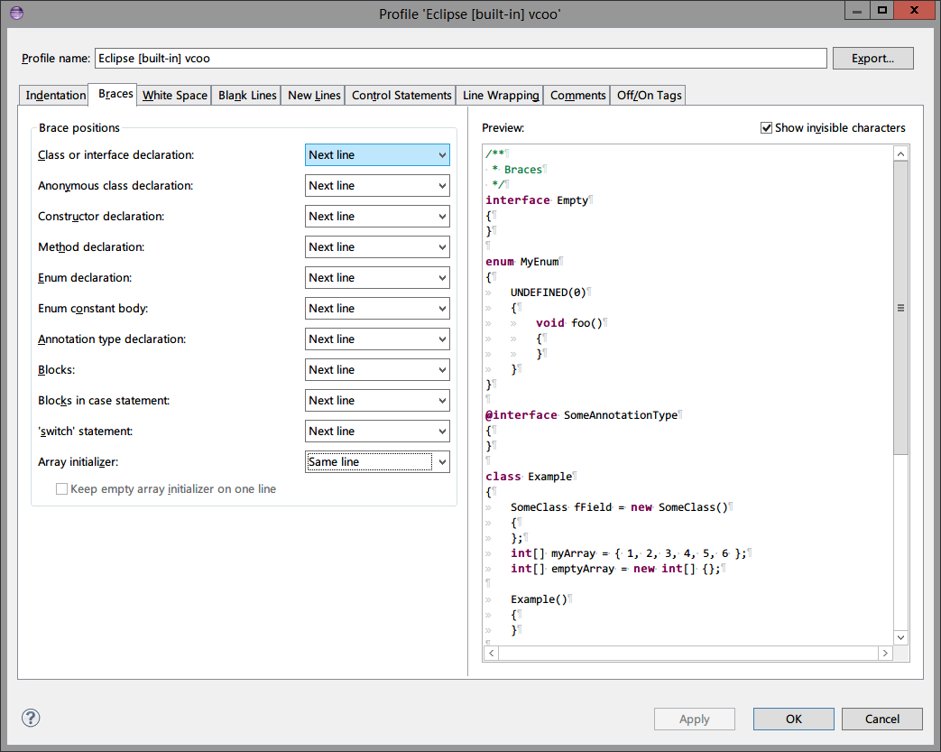Click the help question mark icon
The height and width of the screenshot is (752, 941).
(x=31, y=719)
